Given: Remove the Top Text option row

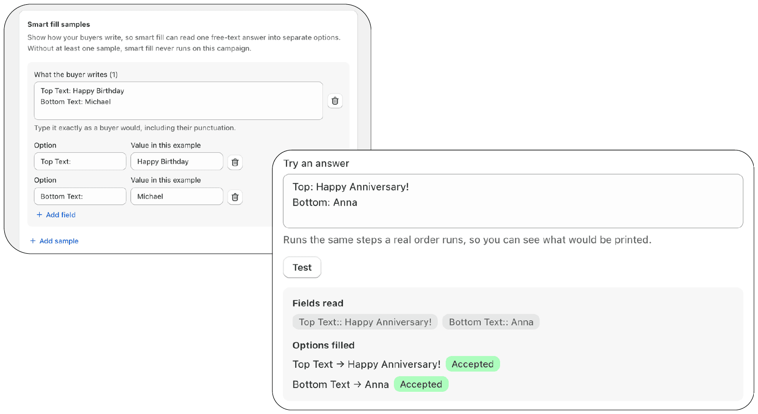Looking at the screenshot, I should 235,162.
